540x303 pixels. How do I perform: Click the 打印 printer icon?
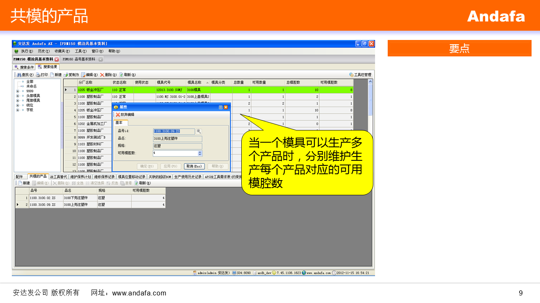38,75
